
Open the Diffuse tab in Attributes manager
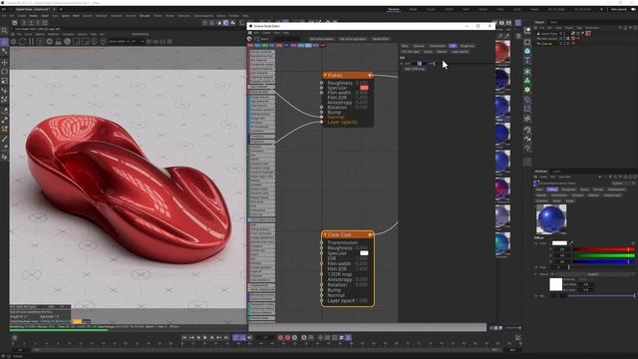click(x=552, y=189)
